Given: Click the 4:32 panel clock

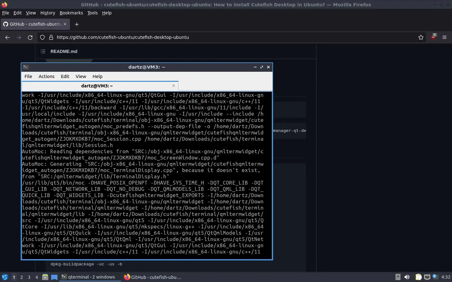Looking at the screenshot, I should (446, 277).
